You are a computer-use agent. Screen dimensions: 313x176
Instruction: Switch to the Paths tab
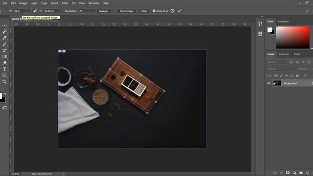click(x=297, y=54)
